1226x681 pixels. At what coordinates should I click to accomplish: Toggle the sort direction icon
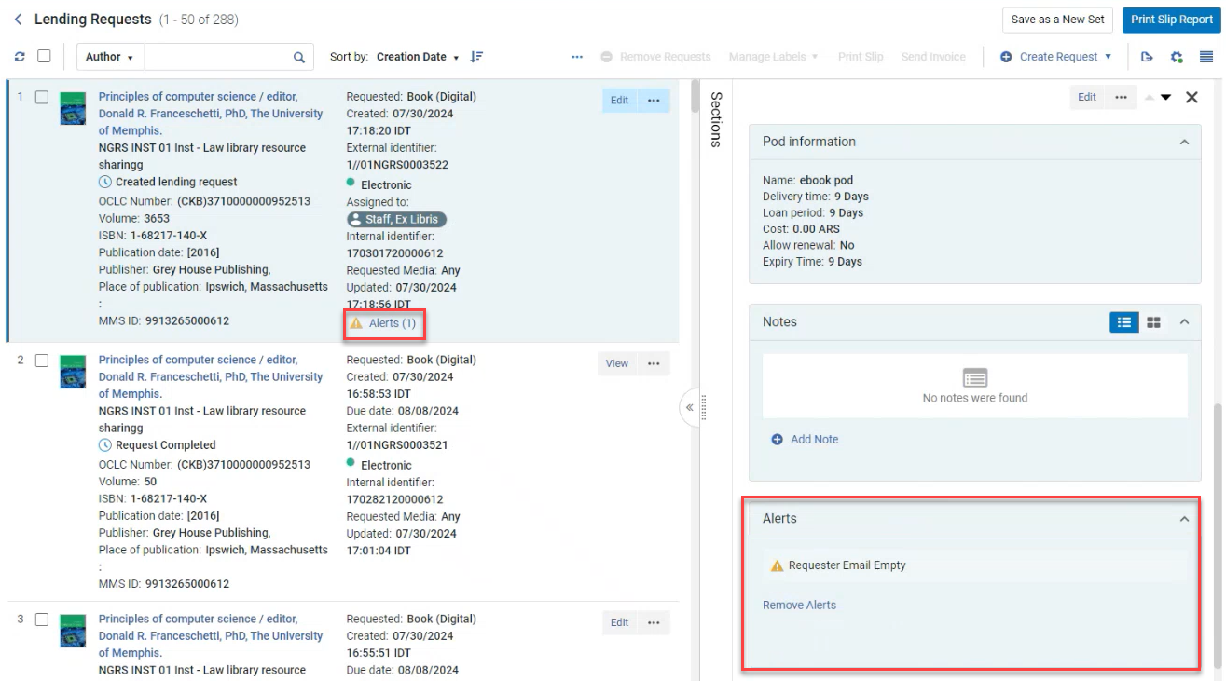[x=476, y=57]
